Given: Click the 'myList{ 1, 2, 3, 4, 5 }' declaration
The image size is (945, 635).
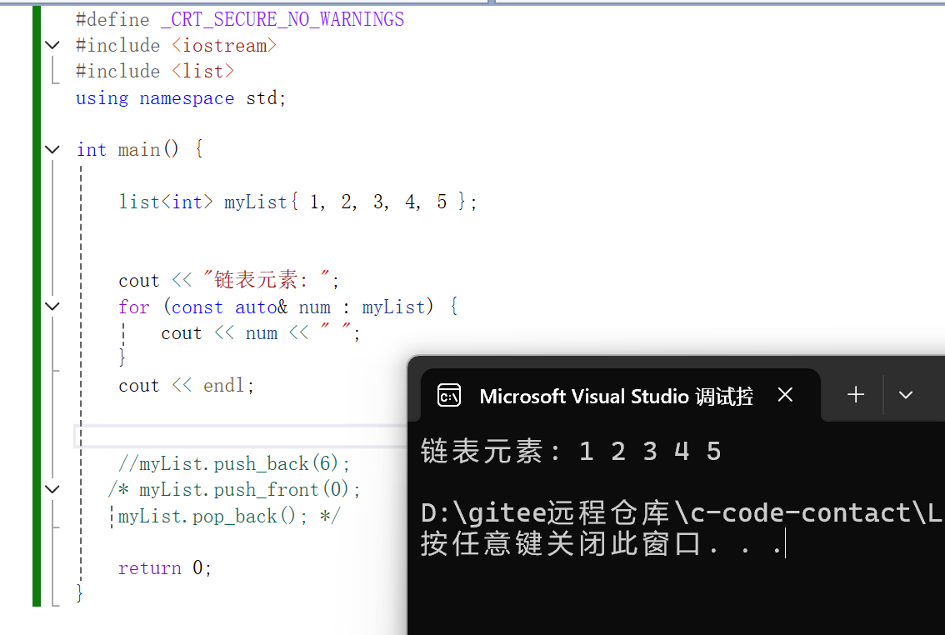Looking at the screenshot, I should tap(344, 202).
